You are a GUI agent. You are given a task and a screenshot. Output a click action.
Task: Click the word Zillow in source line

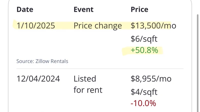coord(42,61)
